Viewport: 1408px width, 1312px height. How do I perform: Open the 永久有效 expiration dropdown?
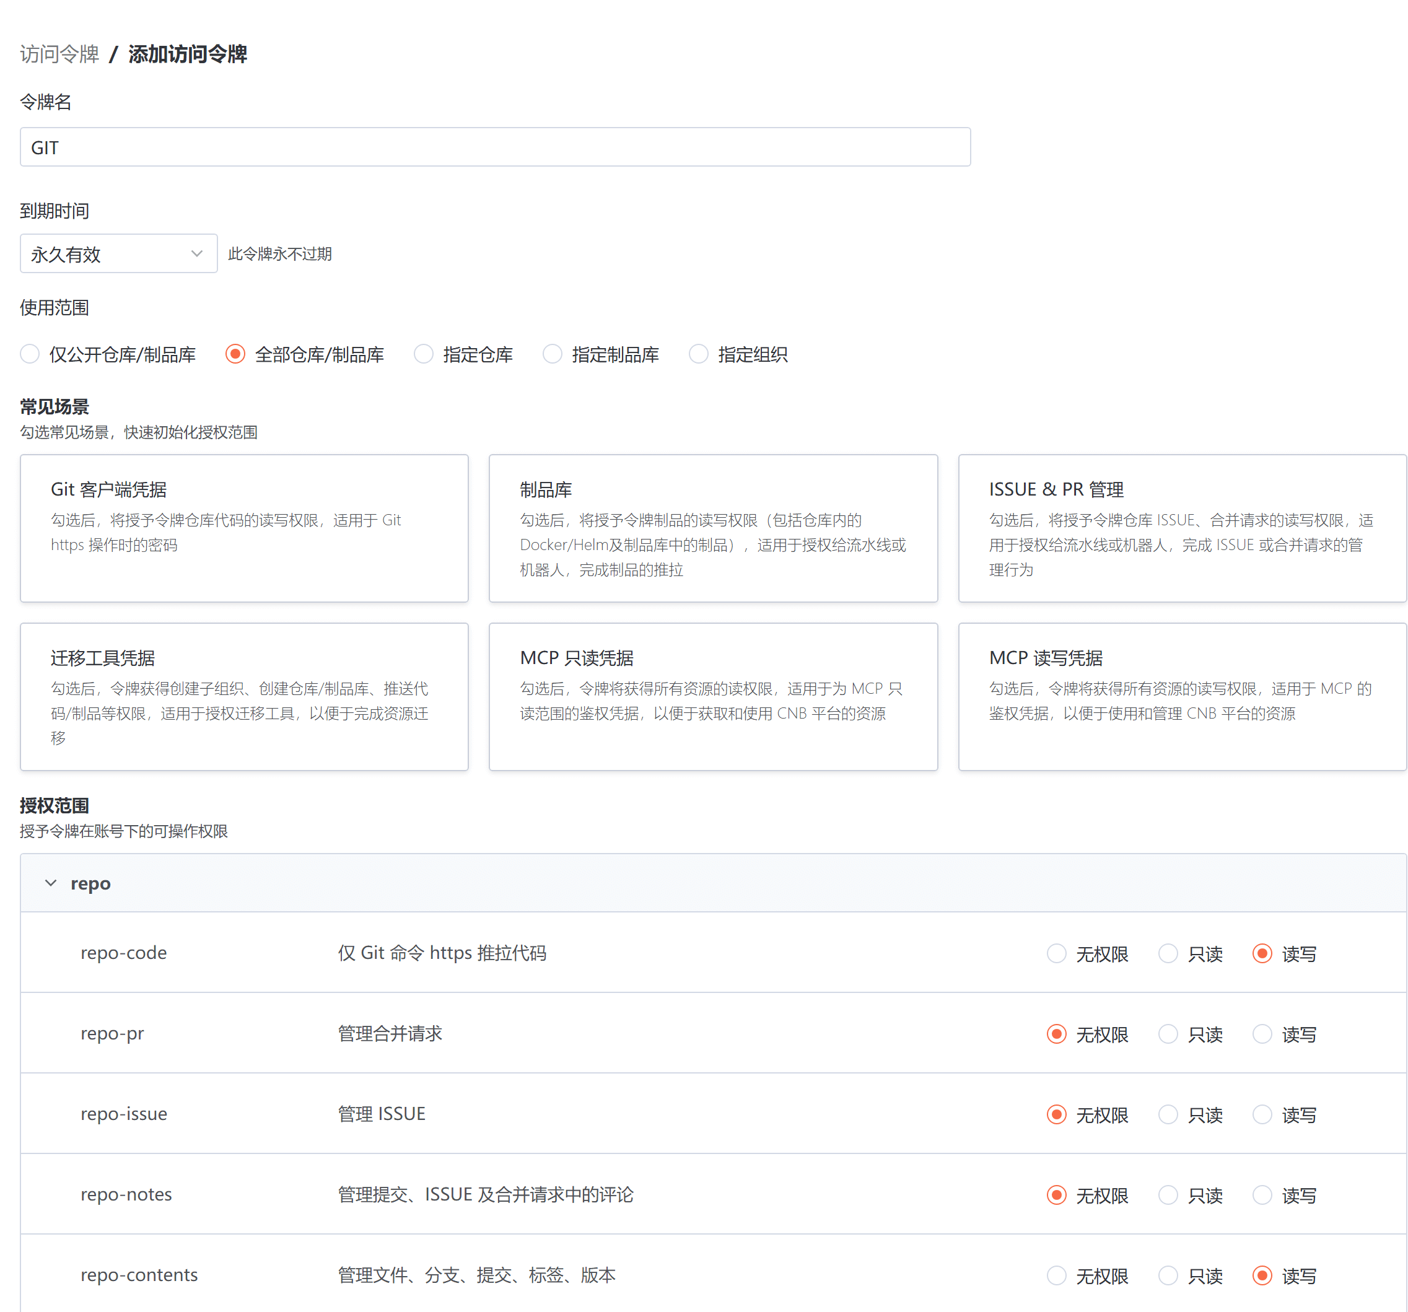(118, 253)
